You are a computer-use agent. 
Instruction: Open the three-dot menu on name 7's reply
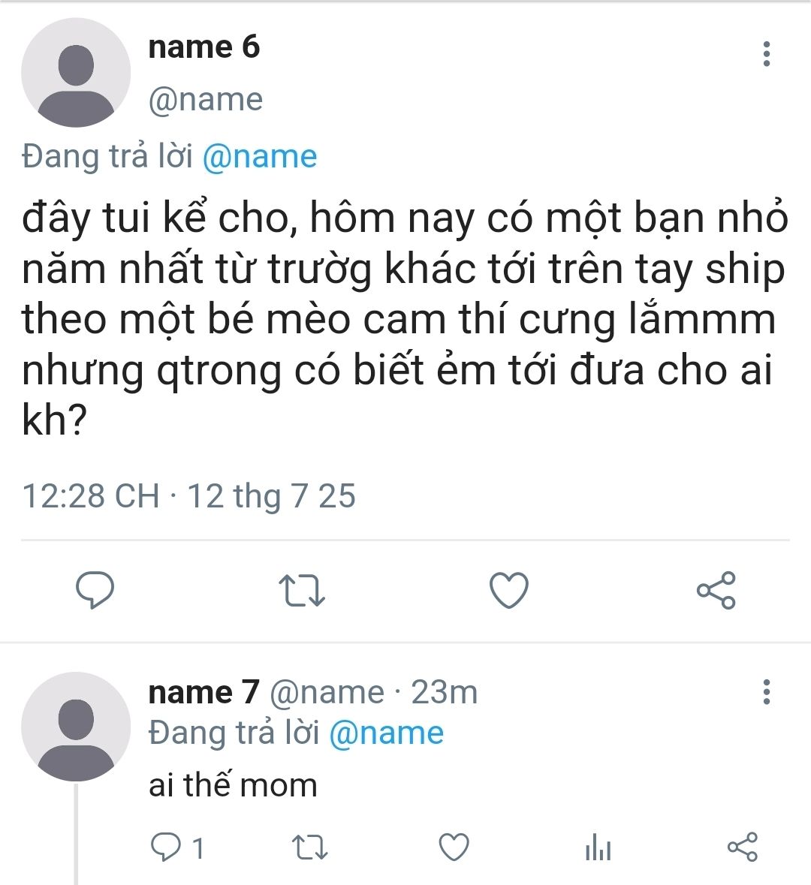[766, 691]
